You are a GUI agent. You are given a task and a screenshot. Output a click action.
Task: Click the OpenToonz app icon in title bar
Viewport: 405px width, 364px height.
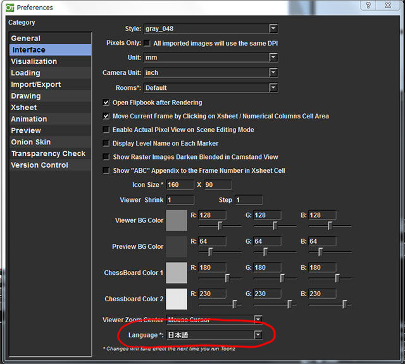coord(9,8)
